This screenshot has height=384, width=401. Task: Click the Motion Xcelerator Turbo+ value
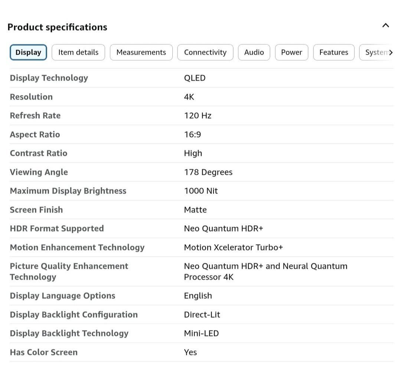click(x=233, y=247)
